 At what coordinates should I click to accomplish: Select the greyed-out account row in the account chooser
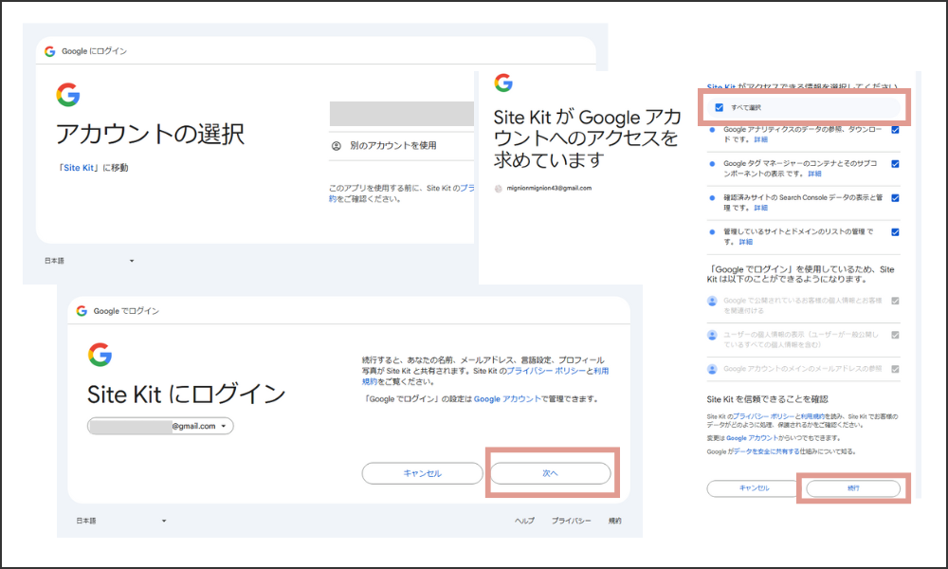pos(402,114)
